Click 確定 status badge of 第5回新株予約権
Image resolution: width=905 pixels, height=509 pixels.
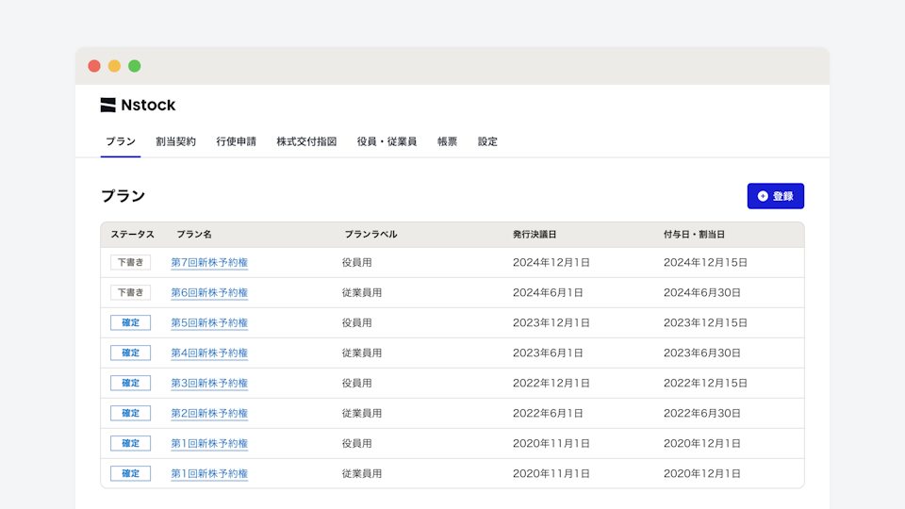(130, 323)
